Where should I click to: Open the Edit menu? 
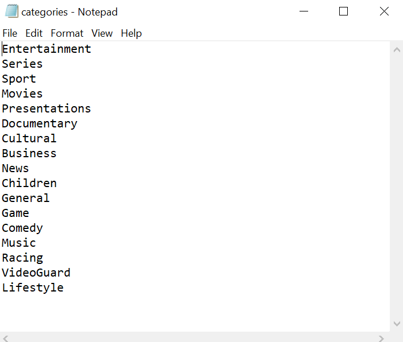click(x=34, y=33)
